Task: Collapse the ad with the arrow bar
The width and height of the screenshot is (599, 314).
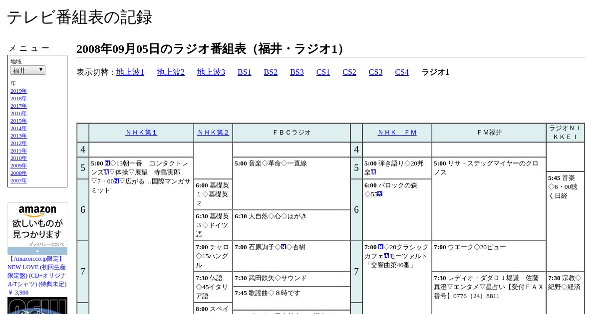Action: [x=37, y=251]
